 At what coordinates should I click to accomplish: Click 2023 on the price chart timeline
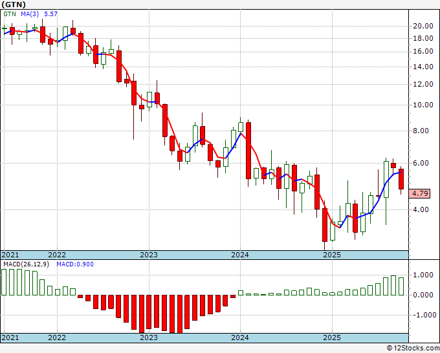[x=149, y=255]
